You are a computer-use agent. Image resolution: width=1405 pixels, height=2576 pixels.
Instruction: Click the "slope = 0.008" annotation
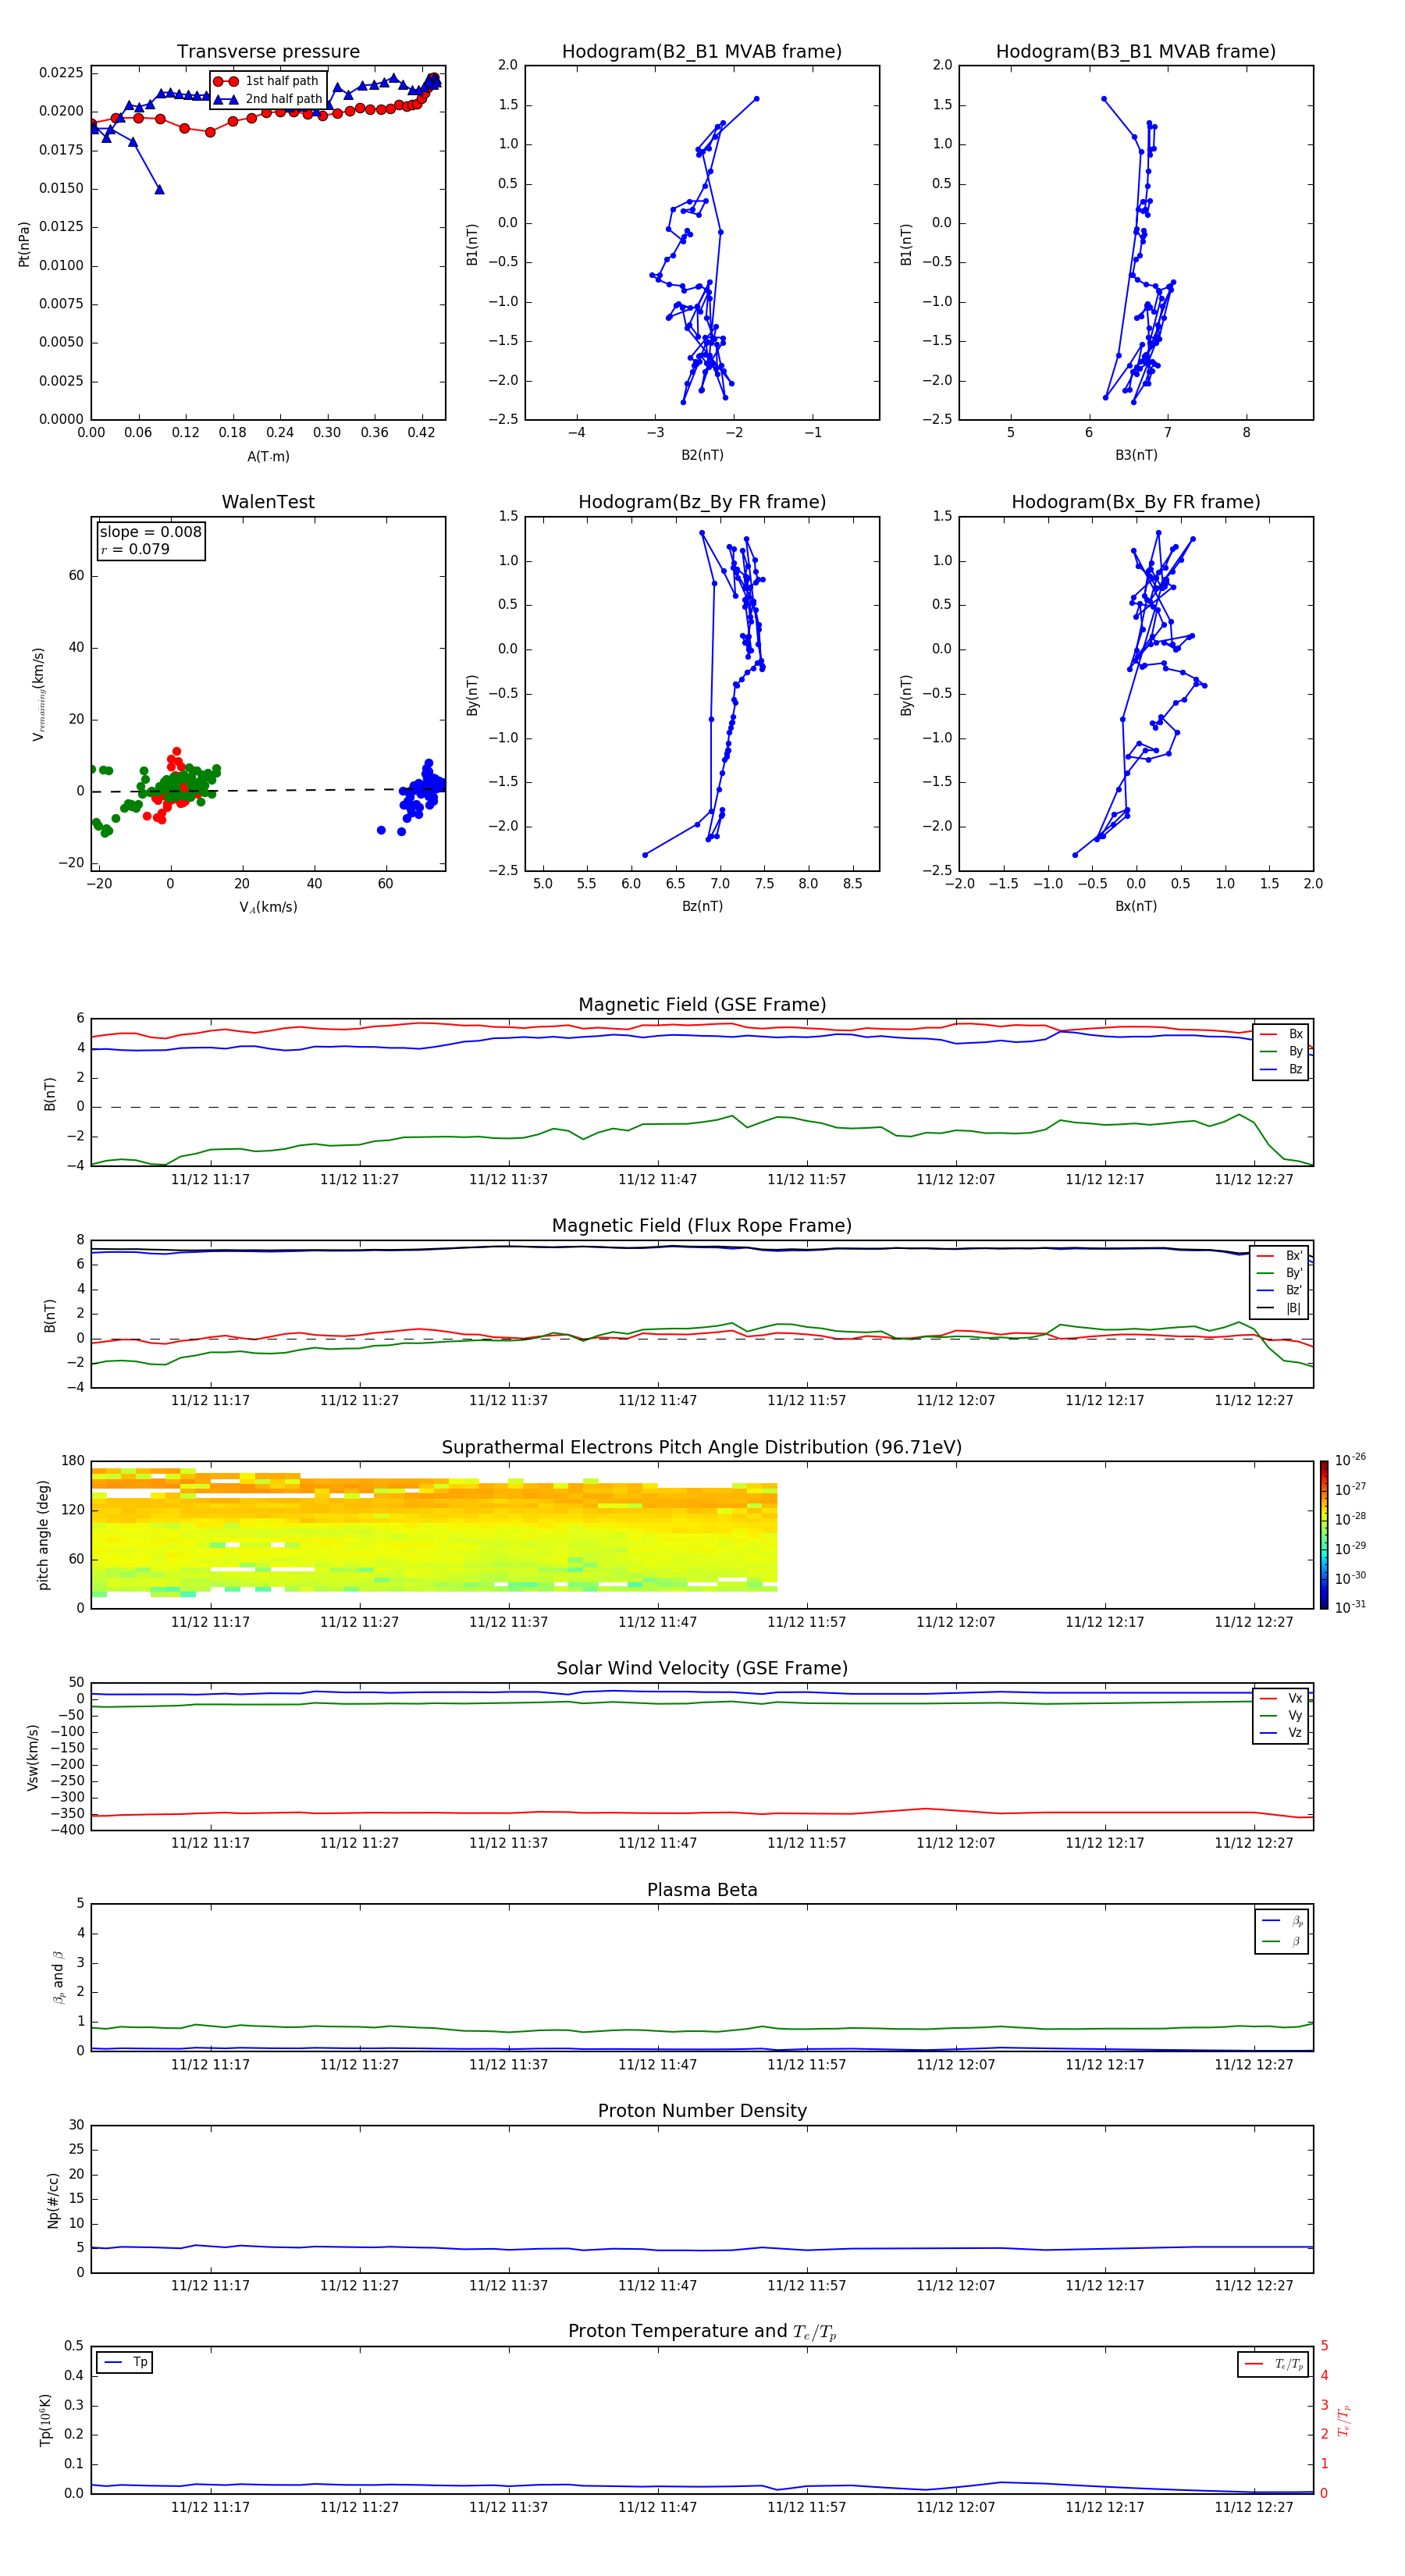coord(150,532)
